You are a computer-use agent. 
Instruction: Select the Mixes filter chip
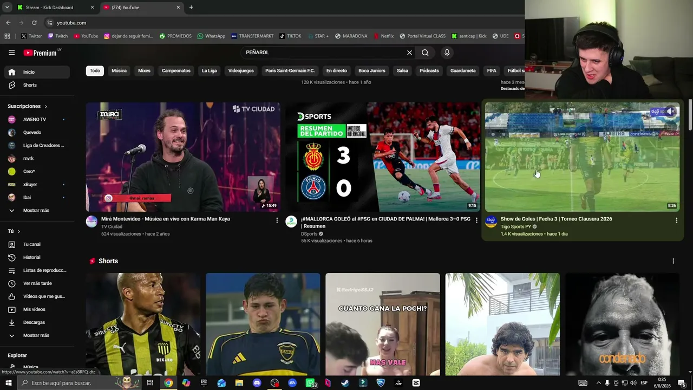click(x=144, y=71)
